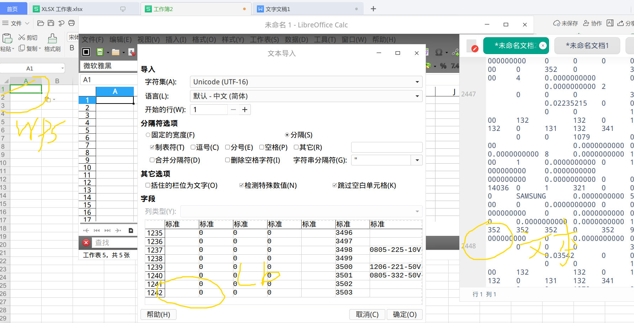Close the *未命名文档2 tab
The height and width of the screenshot is (323, 634).
coord(543,45)
